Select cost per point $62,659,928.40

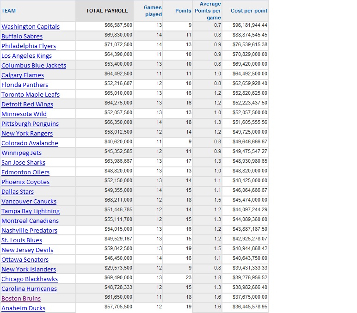(x=250, y=83)
